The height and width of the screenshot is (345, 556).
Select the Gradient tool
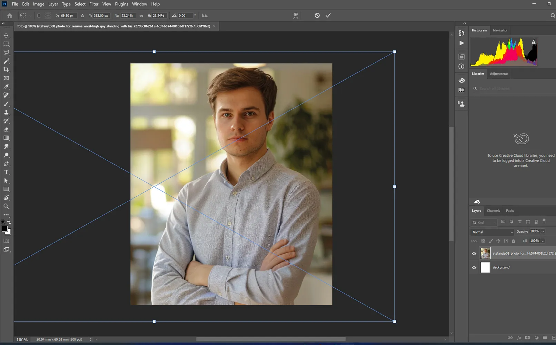(6, 138)
